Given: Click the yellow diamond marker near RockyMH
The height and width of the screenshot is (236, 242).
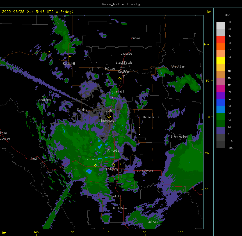Looking at the screenshot, I should pyautogui.click(x=70, y=57).
